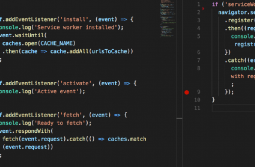This screenshot has height=167, width=255.
Task: Click line number 2 in the right editor
Action: tap(199, 12)
